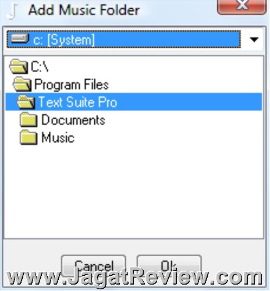This screenshot has height=291, width=270.
Task: Click the highlighted Text Suite Pro row
Action: [134, 102]
